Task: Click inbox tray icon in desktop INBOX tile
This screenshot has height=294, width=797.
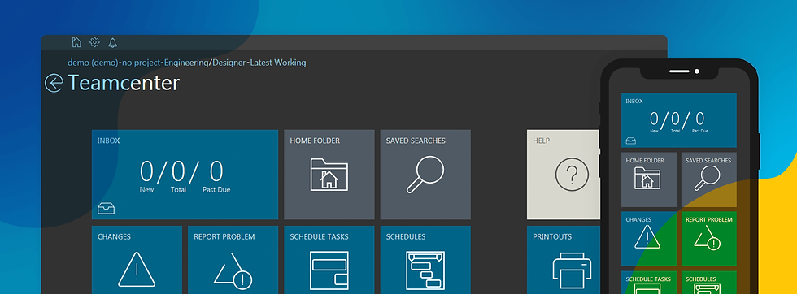Action: [107, 208]
